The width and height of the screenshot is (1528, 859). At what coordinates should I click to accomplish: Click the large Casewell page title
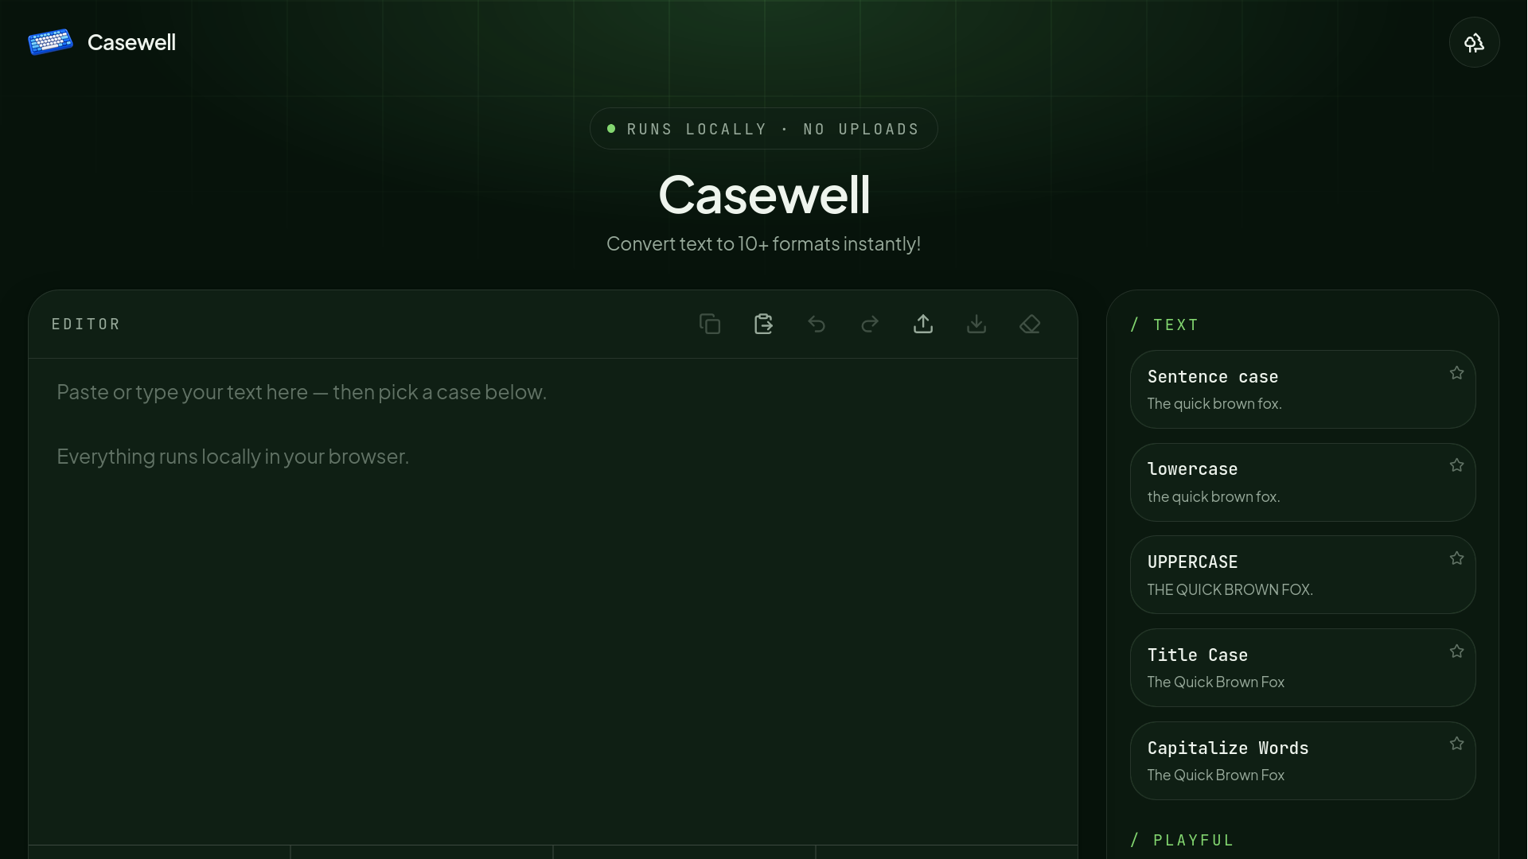[764, 195]
